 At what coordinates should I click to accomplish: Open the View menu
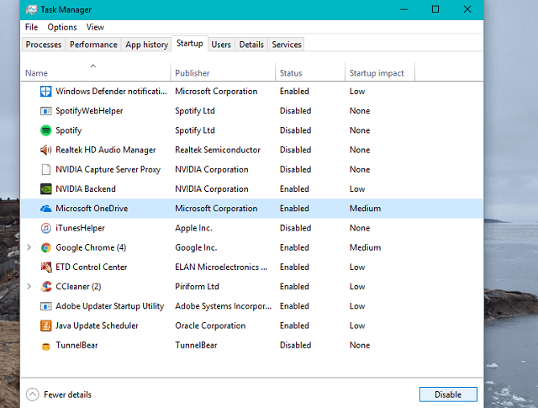tap(95, 27)
